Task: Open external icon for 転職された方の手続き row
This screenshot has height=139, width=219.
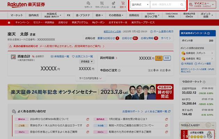Action: click(x=167, y=132)
